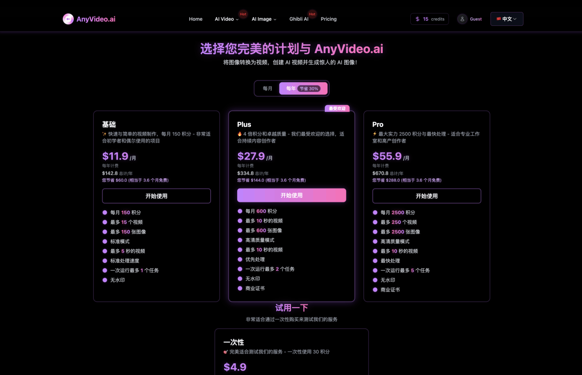Click bullet icon beside 每月 150 积分

point(105,212)
